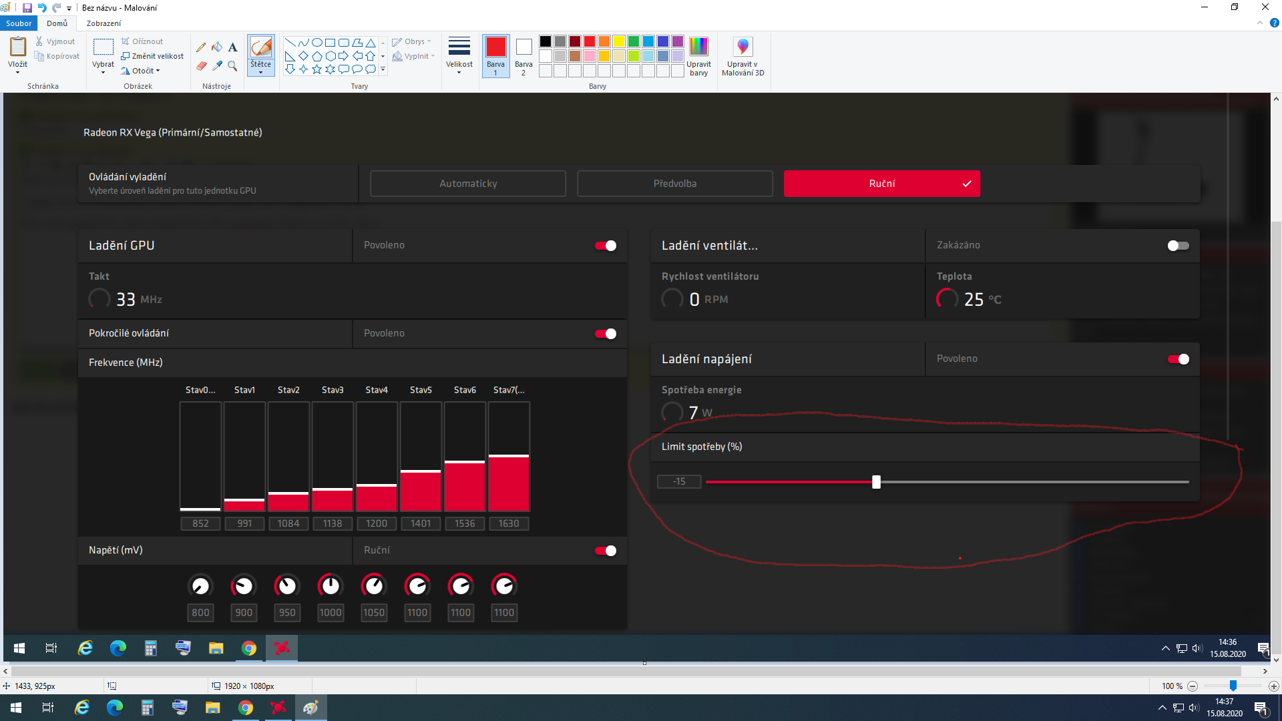Click the Vybrat selection rectangle icon
Screen dimensions: 1282x721
(103, 47)
